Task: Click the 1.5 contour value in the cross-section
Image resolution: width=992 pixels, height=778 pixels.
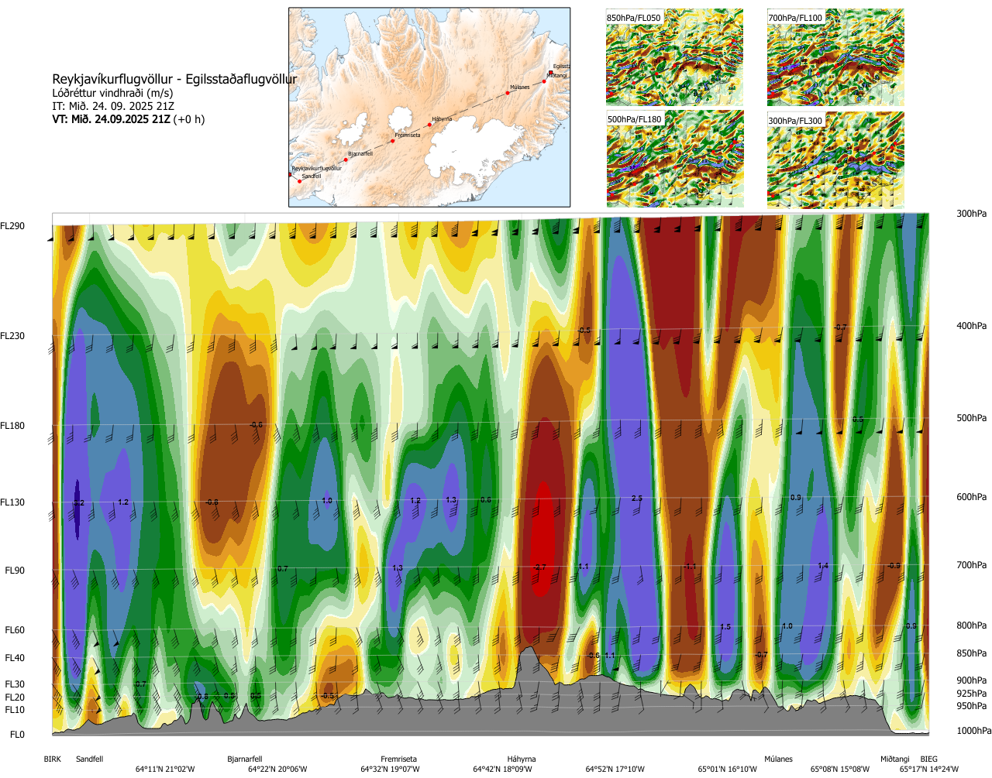Action: pyautogui.click(x=725, y=627)
